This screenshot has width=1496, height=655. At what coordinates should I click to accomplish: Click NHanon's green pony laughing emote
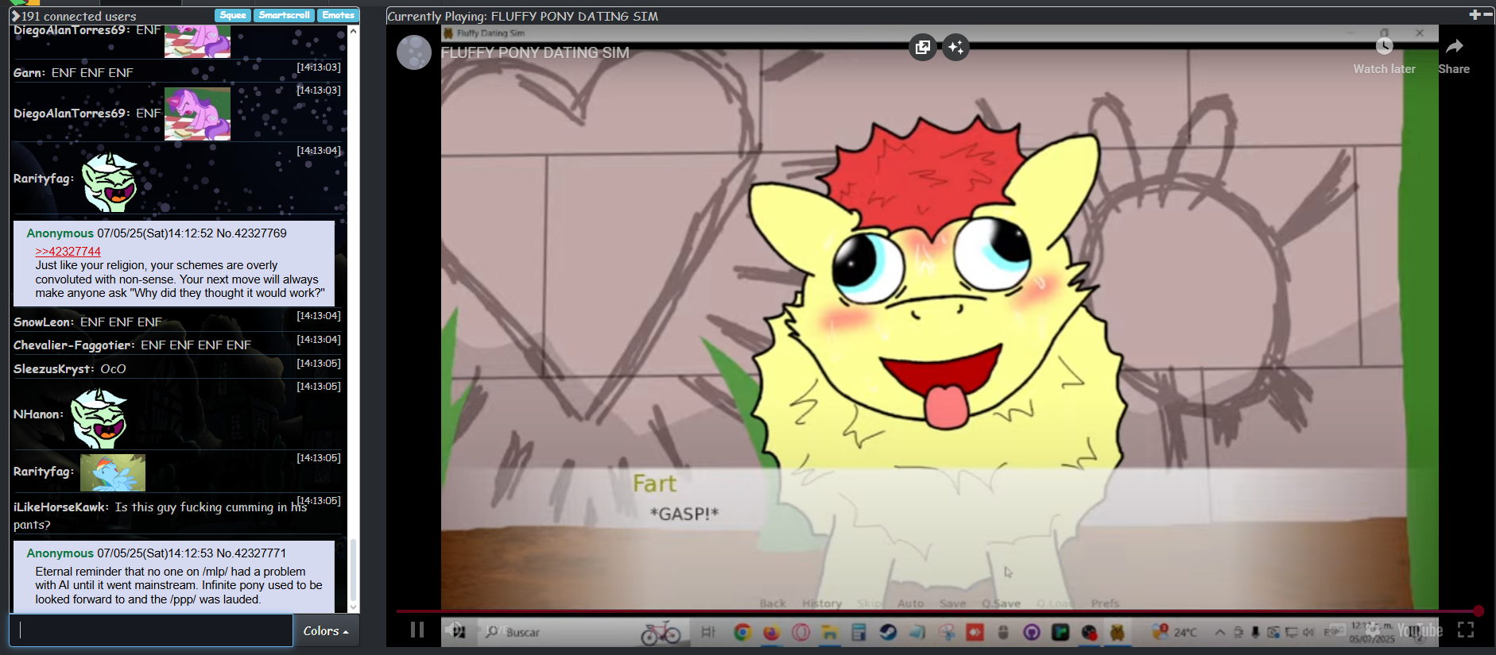[x=99, y=418]
